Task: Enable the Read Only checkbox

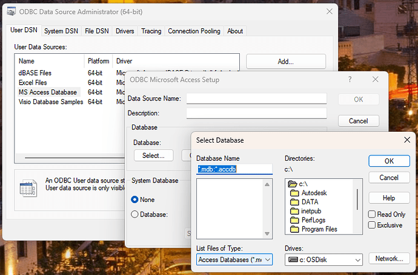Action: tap(372, 214)
